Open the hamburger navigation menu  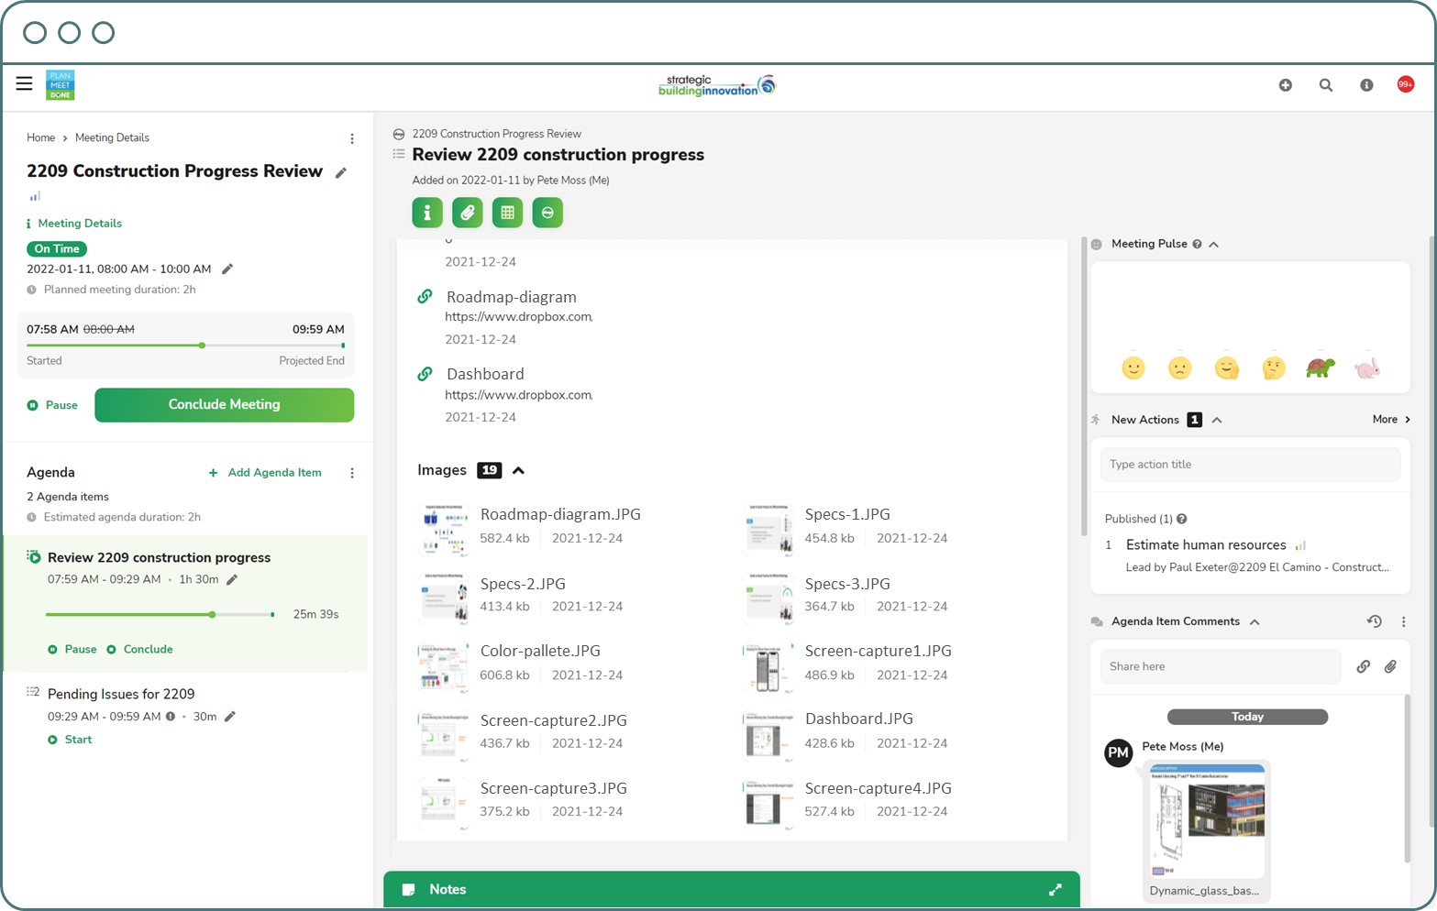coord(24,83)
